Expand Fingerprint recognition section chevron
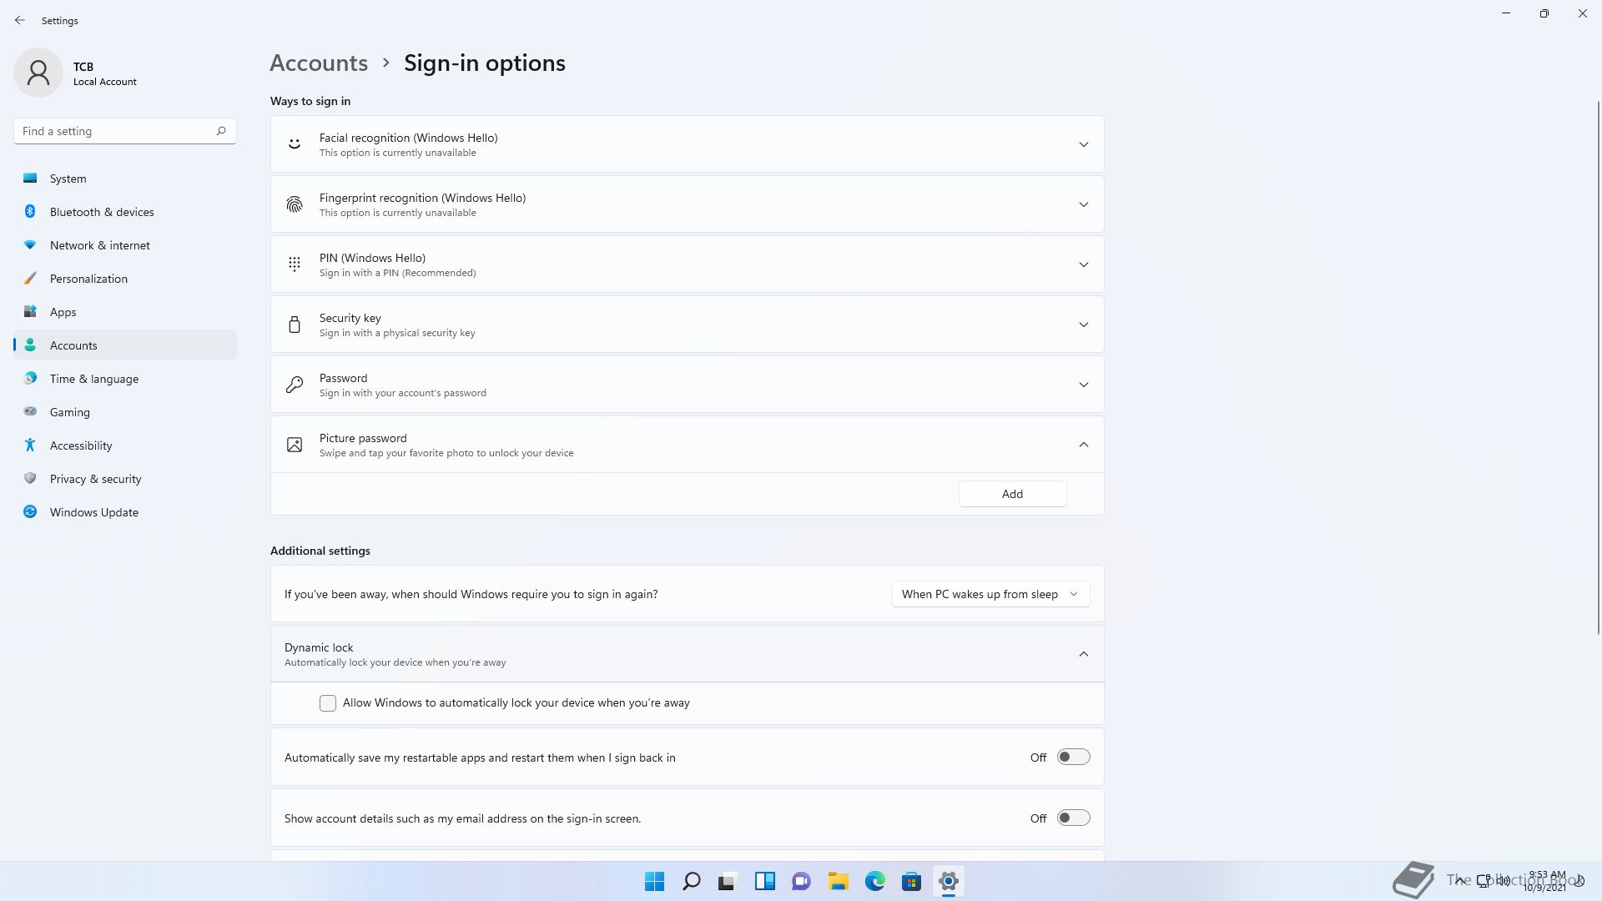This screenshot has width=1602, height=901. [1083, 204]
